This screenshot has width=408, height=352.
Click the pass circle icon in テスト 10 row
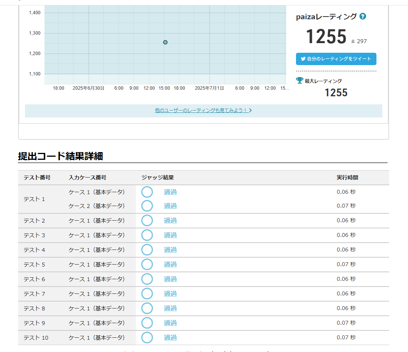coord(147,337)
